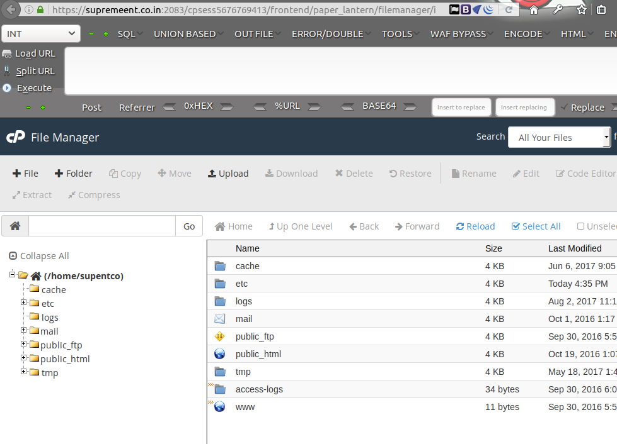Viewport: 617px width, 444px height.
Task: Click the directory path input field
Action: point(102,226)
